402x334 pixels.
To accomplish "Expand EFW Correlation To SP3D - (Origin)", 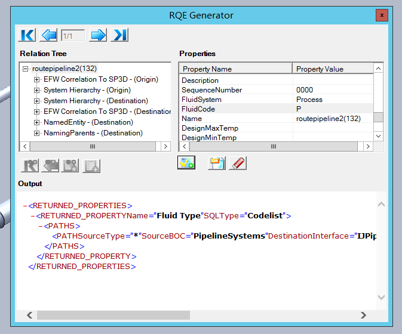I will coord(36,79).
